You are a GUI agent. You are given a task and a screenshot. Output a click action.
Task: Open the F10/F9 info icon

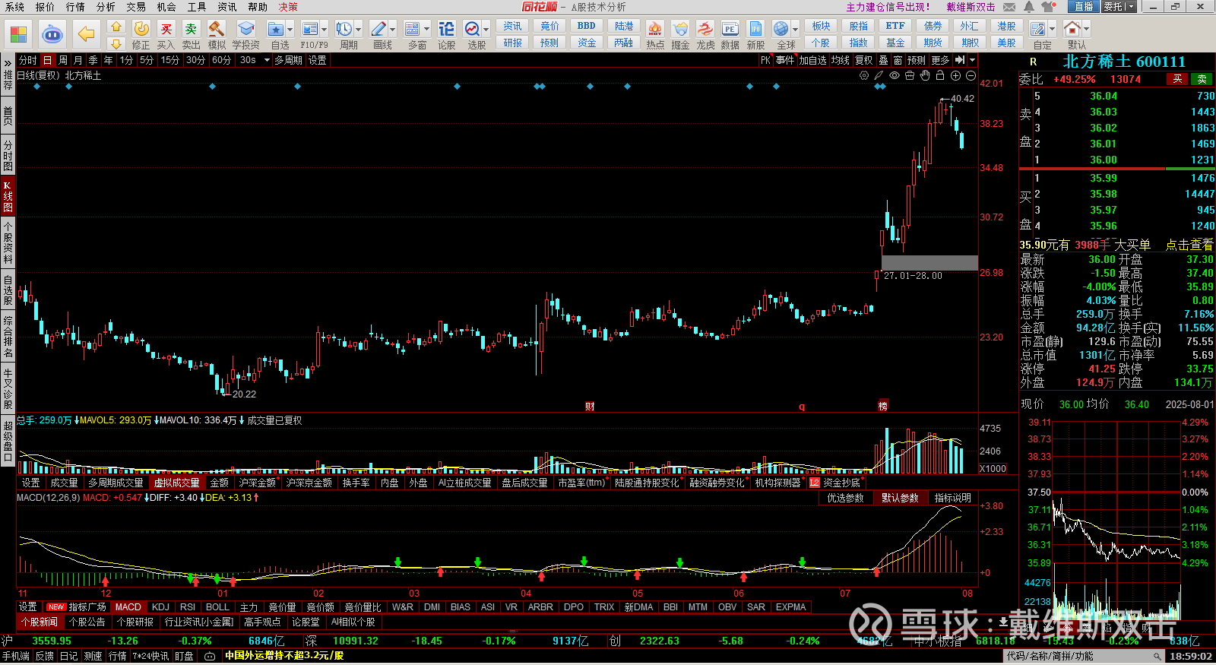(310, 29)
